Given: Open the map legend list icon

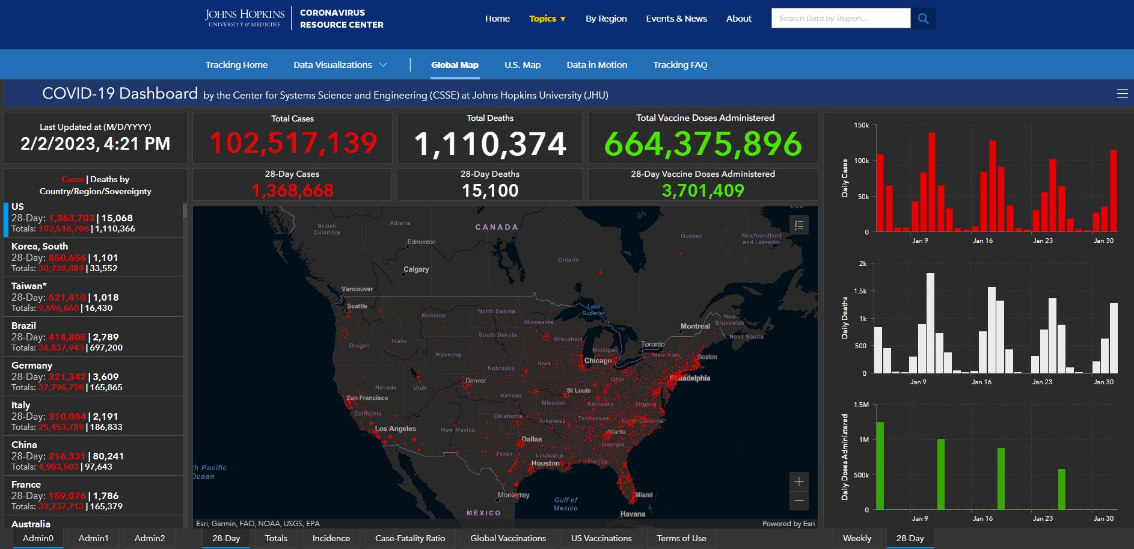Looking at the screenshot, I should pos(799,225).
